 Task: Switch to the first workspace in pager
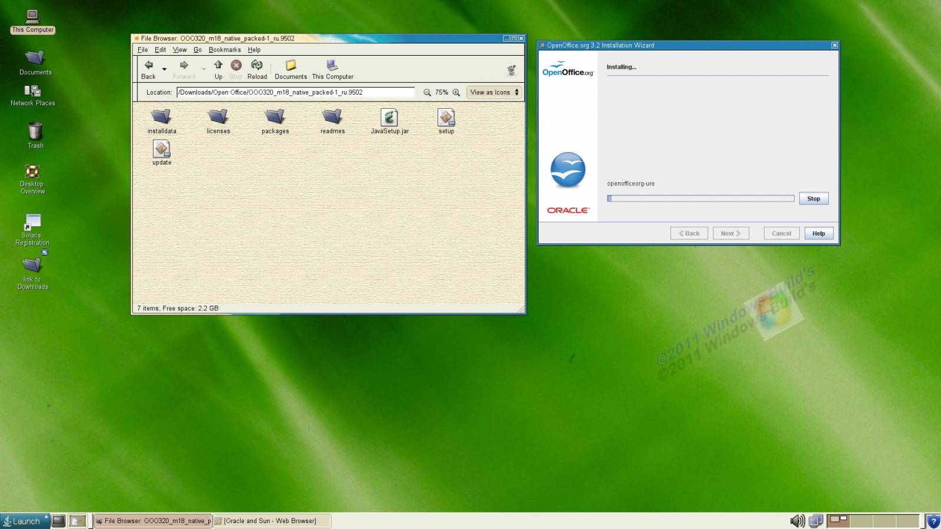click(838, 521)
